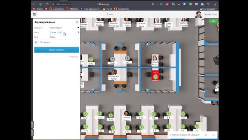The image size is (248, 140).
Task: Select the grey seat marker 5-46
Action: [112, 59]
